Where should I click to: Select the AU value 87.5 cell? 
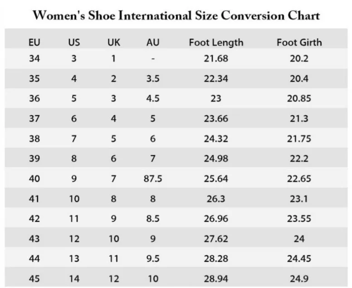[153, 179]
